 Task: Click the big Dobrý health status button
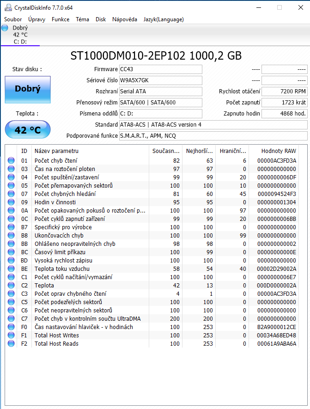coord(28,90)
